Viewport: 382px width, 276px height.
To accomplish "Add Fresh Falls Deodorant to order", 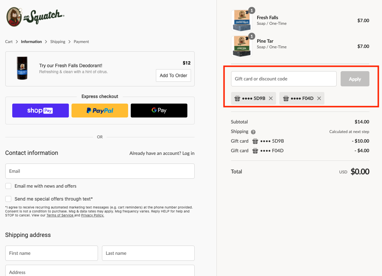I will (x=173, y=75).
